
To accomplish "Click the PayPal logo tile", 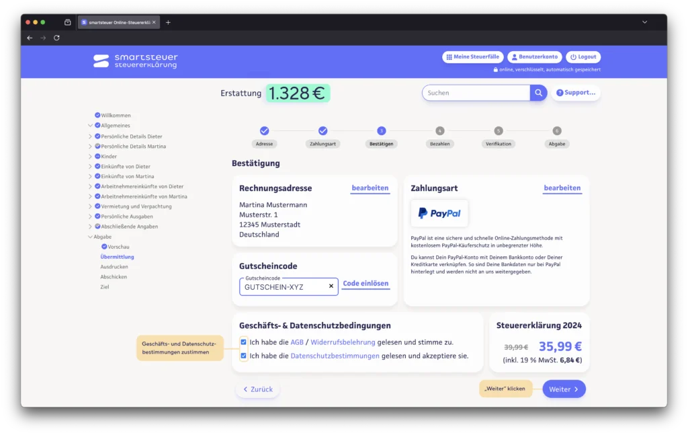I will [x=439, y=213].
